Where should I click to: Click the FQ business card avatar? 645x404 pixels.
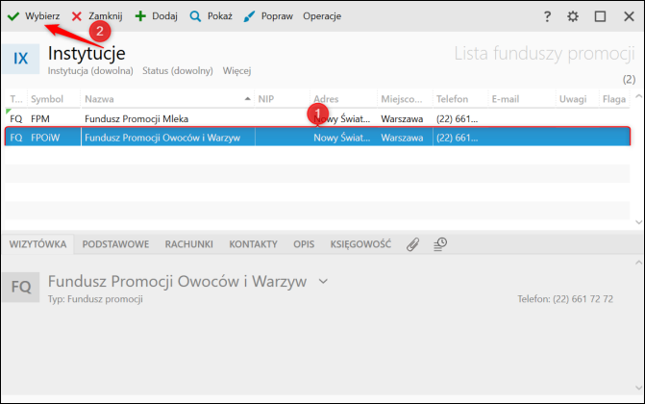coord(20,287)
